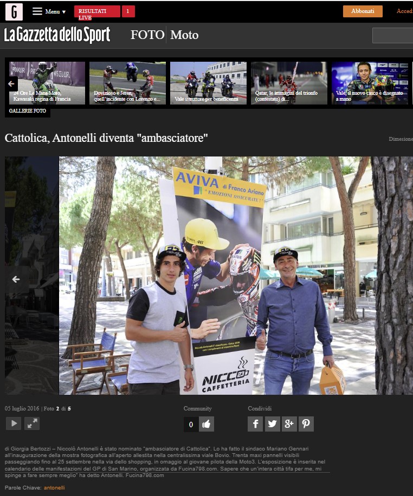Click the antonelli keyword link
The width and height of the screenshot is (413, 496).
click(x=54, y=488)
